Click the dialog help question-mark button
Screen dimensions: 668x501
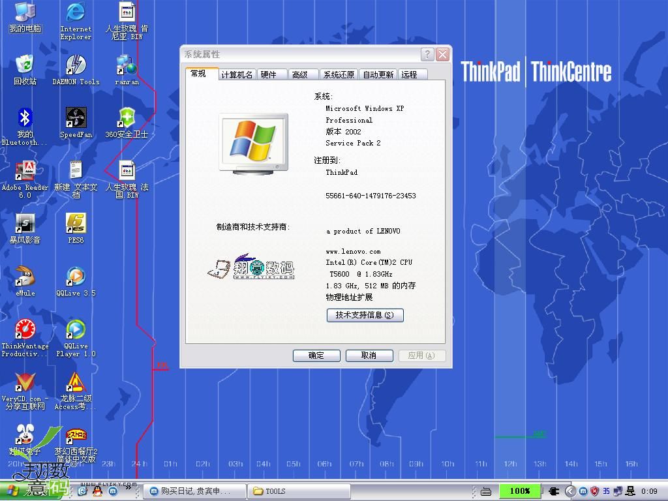tap(427, 54)
